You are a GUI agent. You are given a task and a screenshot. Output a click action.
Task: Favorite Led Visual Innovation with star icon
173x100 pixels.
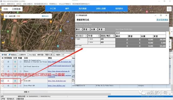coord(21,66)
